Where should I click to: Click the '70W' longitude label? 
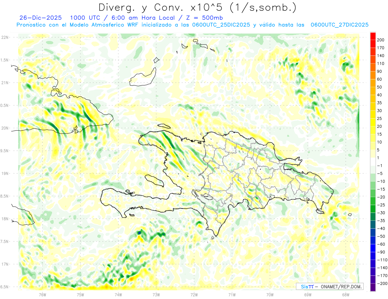click(270, 295)
